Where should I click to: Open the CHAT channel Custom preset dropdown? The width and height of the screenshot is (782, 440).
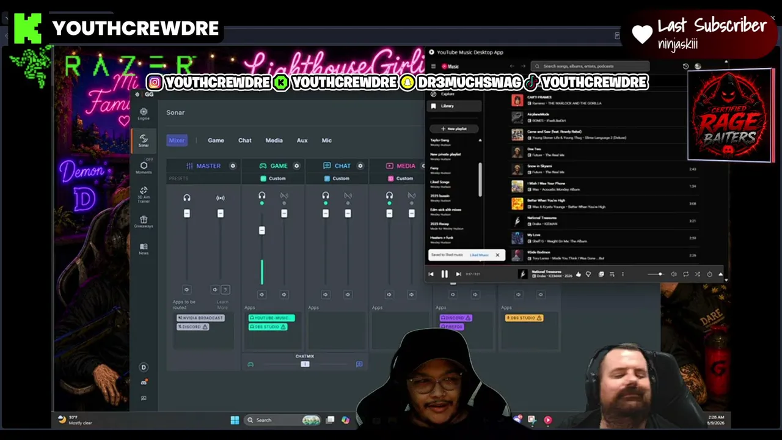pos(337,178)
